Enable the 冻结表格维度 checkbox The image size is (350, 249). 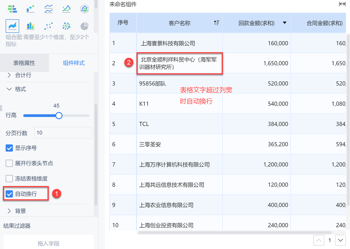tap(9, 178)
